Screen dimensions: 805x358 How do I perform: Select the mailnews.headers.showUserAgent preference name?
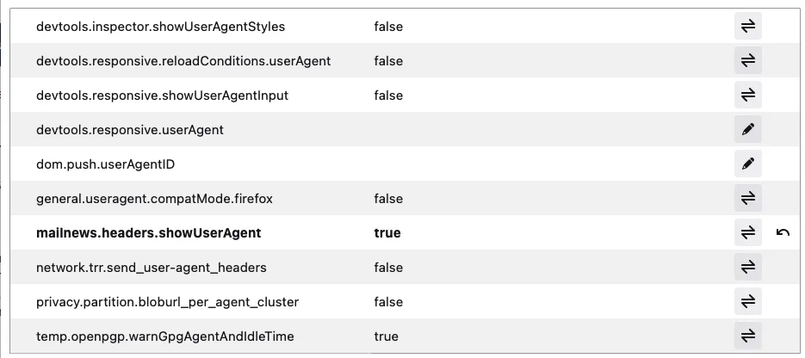[x=148, y=233]
